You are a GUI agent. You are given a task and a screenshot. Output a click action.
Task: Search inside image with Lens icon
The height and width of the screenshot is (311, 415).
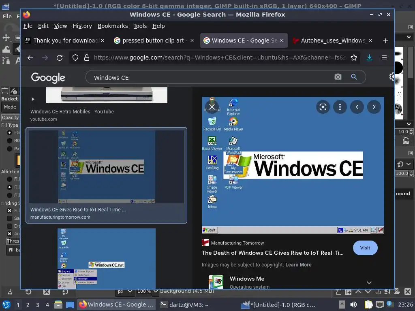323,107
